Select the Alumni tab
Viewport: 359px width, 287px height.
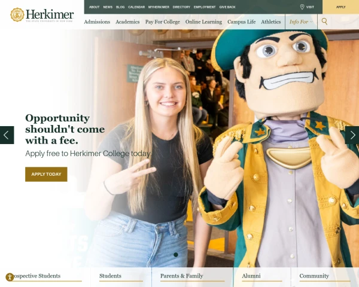251,276
